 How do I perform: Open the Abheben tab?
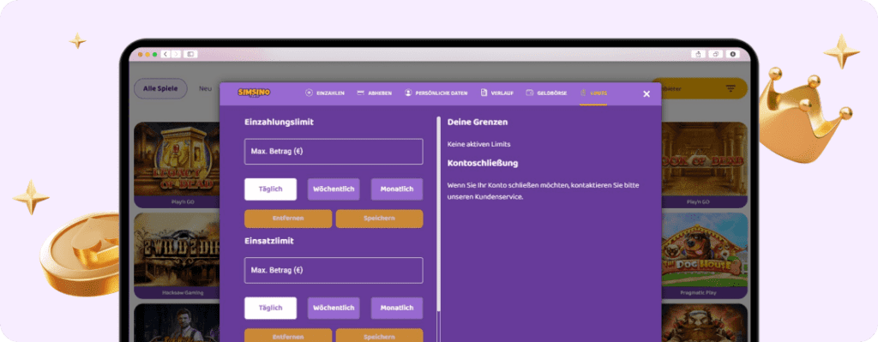(x=374, y=93)
